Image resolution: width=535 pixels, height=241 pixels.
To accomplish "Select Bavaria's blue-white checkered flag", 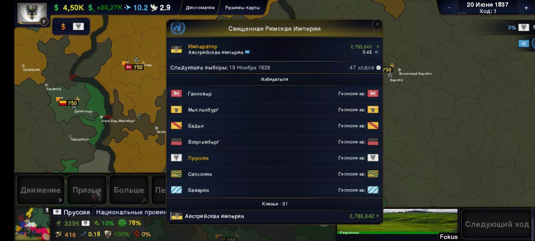I will click(176, 190).
